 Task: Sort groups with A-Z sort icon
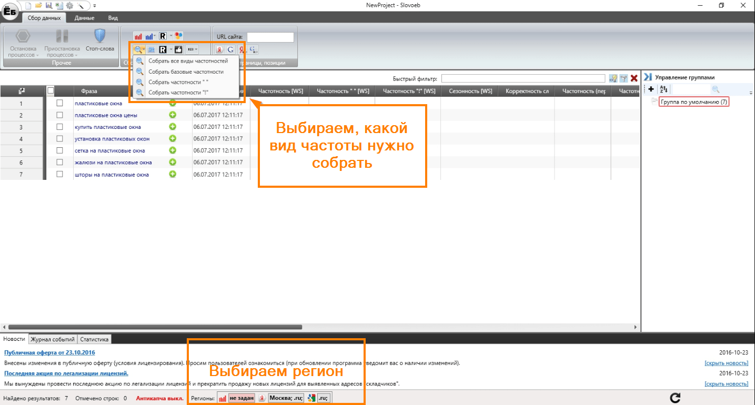[663, 89]
